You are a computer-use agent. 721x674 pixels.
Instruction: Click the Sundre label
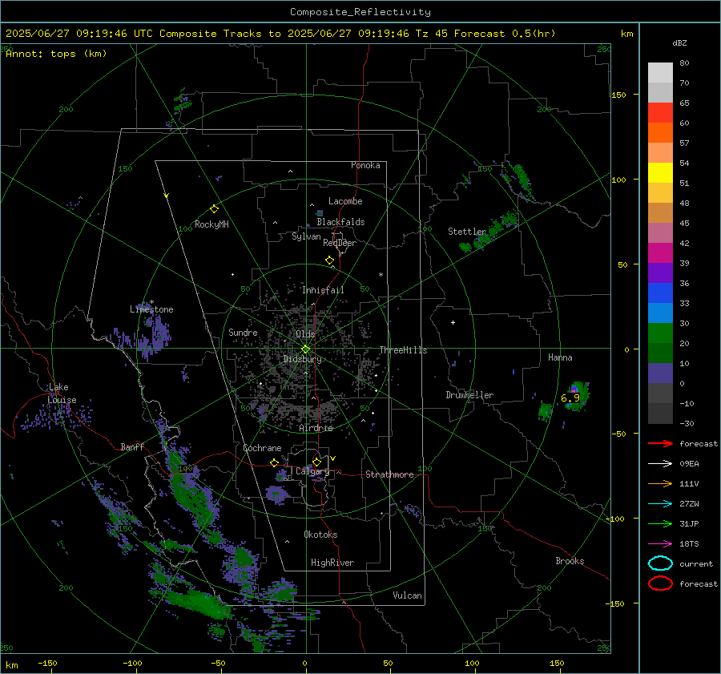[x=243, y=332]
